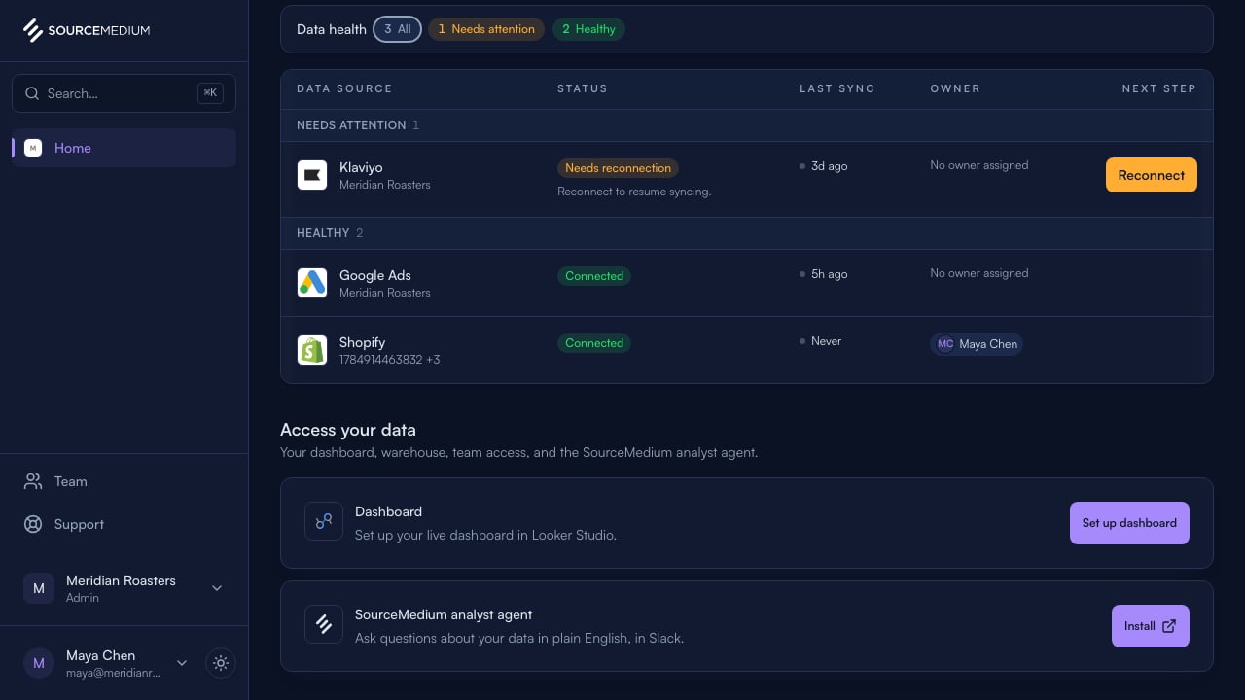Click Google Ads No owner assigned text
This screenshot has width=1245, height=700.
978,273
